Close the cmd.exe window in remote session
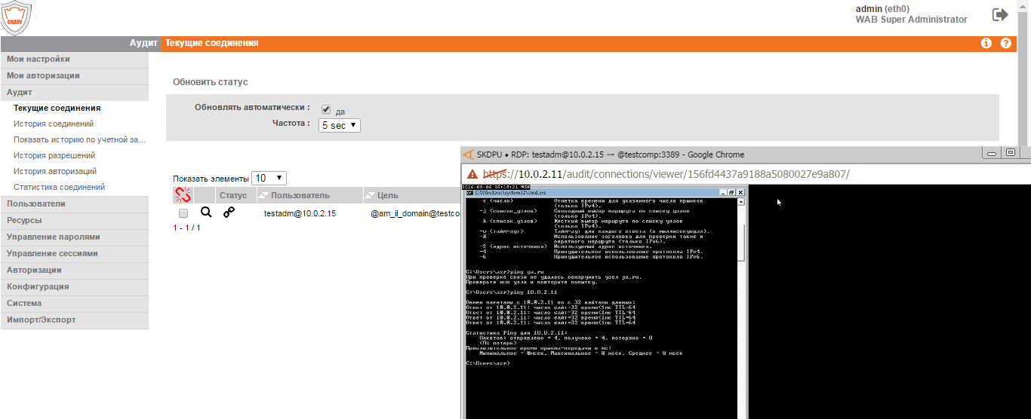 [740, 193]
